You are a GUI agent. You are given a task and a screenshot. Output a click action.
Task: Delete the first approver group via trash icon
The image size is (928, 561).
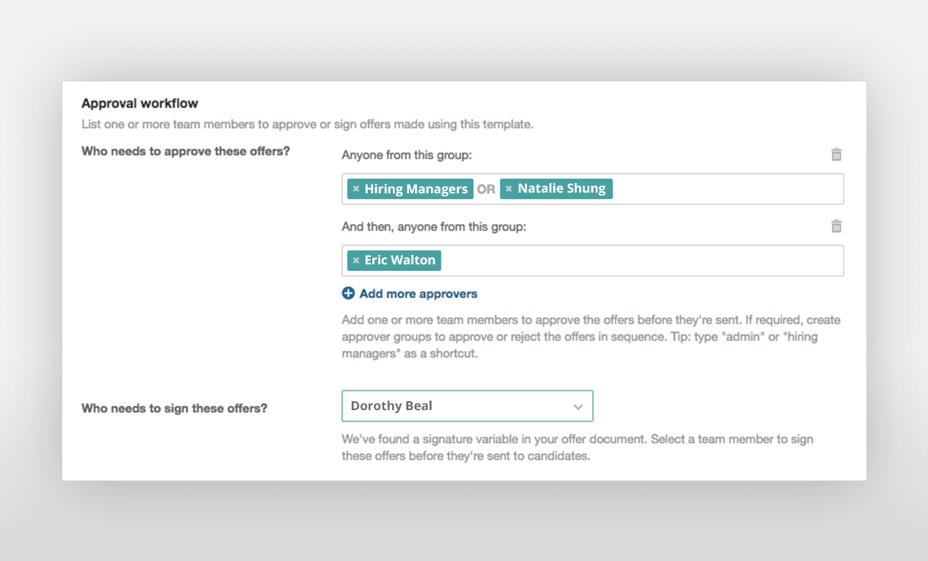click(x=836, y=155)
